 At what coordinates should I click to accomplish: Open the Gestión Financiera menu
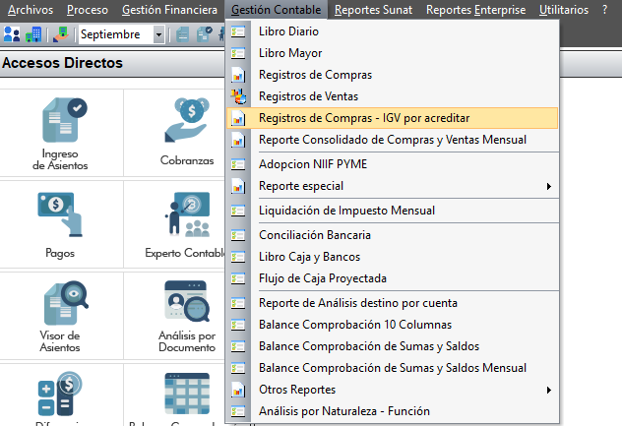[x=169, y=10]
